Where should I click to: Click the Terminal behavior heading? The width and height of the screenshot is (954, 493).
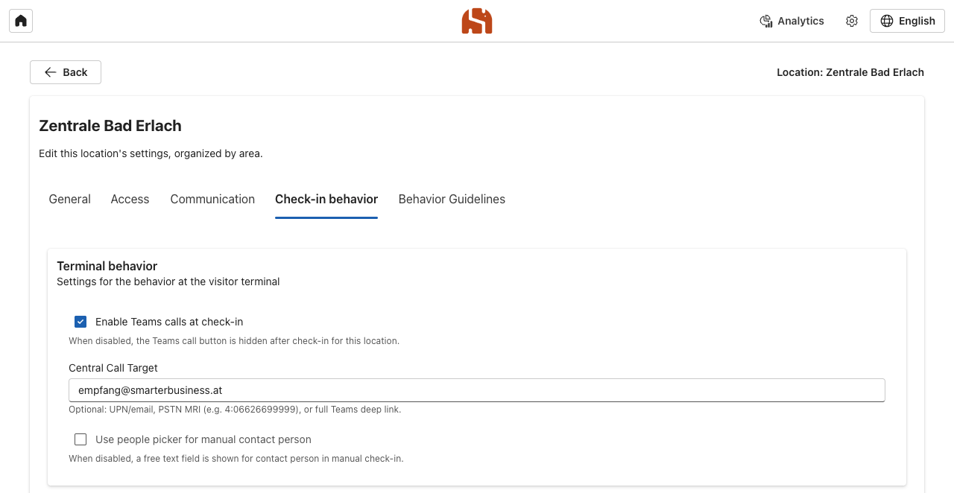tap(107, 266)
